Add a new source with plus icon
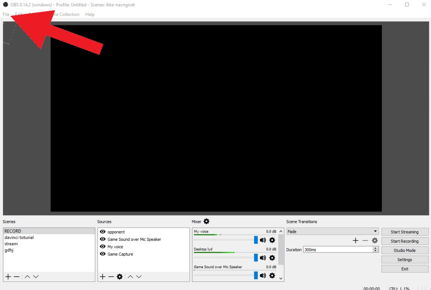This screenshot has height=290, width=431. pyautogui.click(x=103, y=277)
